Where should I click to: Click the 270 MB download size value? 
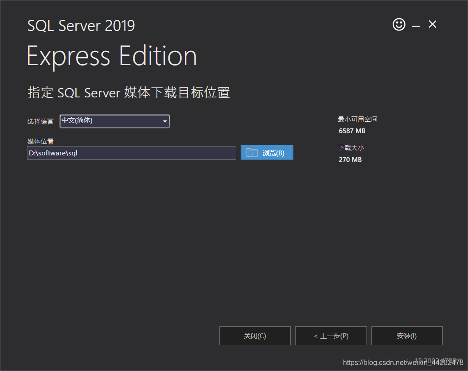350,159
